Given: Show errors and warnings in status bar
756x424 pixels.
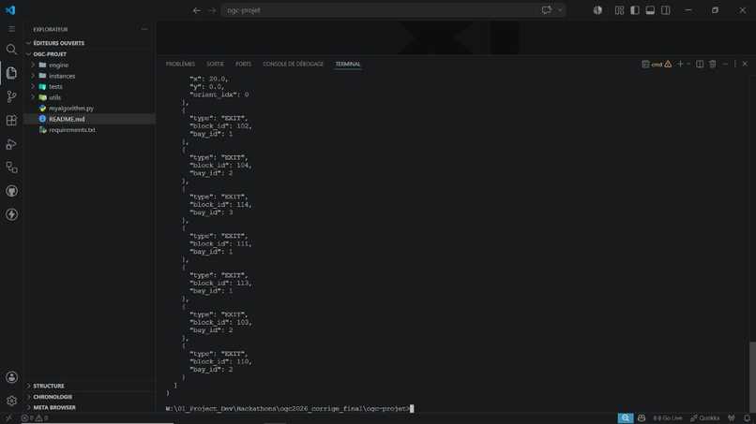Looking at the screenshot, I should [x=35, y=418].
